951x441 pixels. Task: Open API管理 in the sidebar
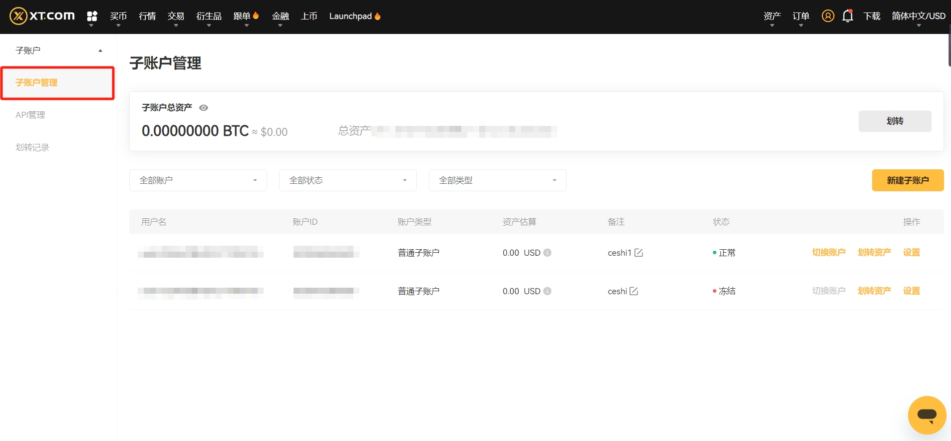click(30, 115)
